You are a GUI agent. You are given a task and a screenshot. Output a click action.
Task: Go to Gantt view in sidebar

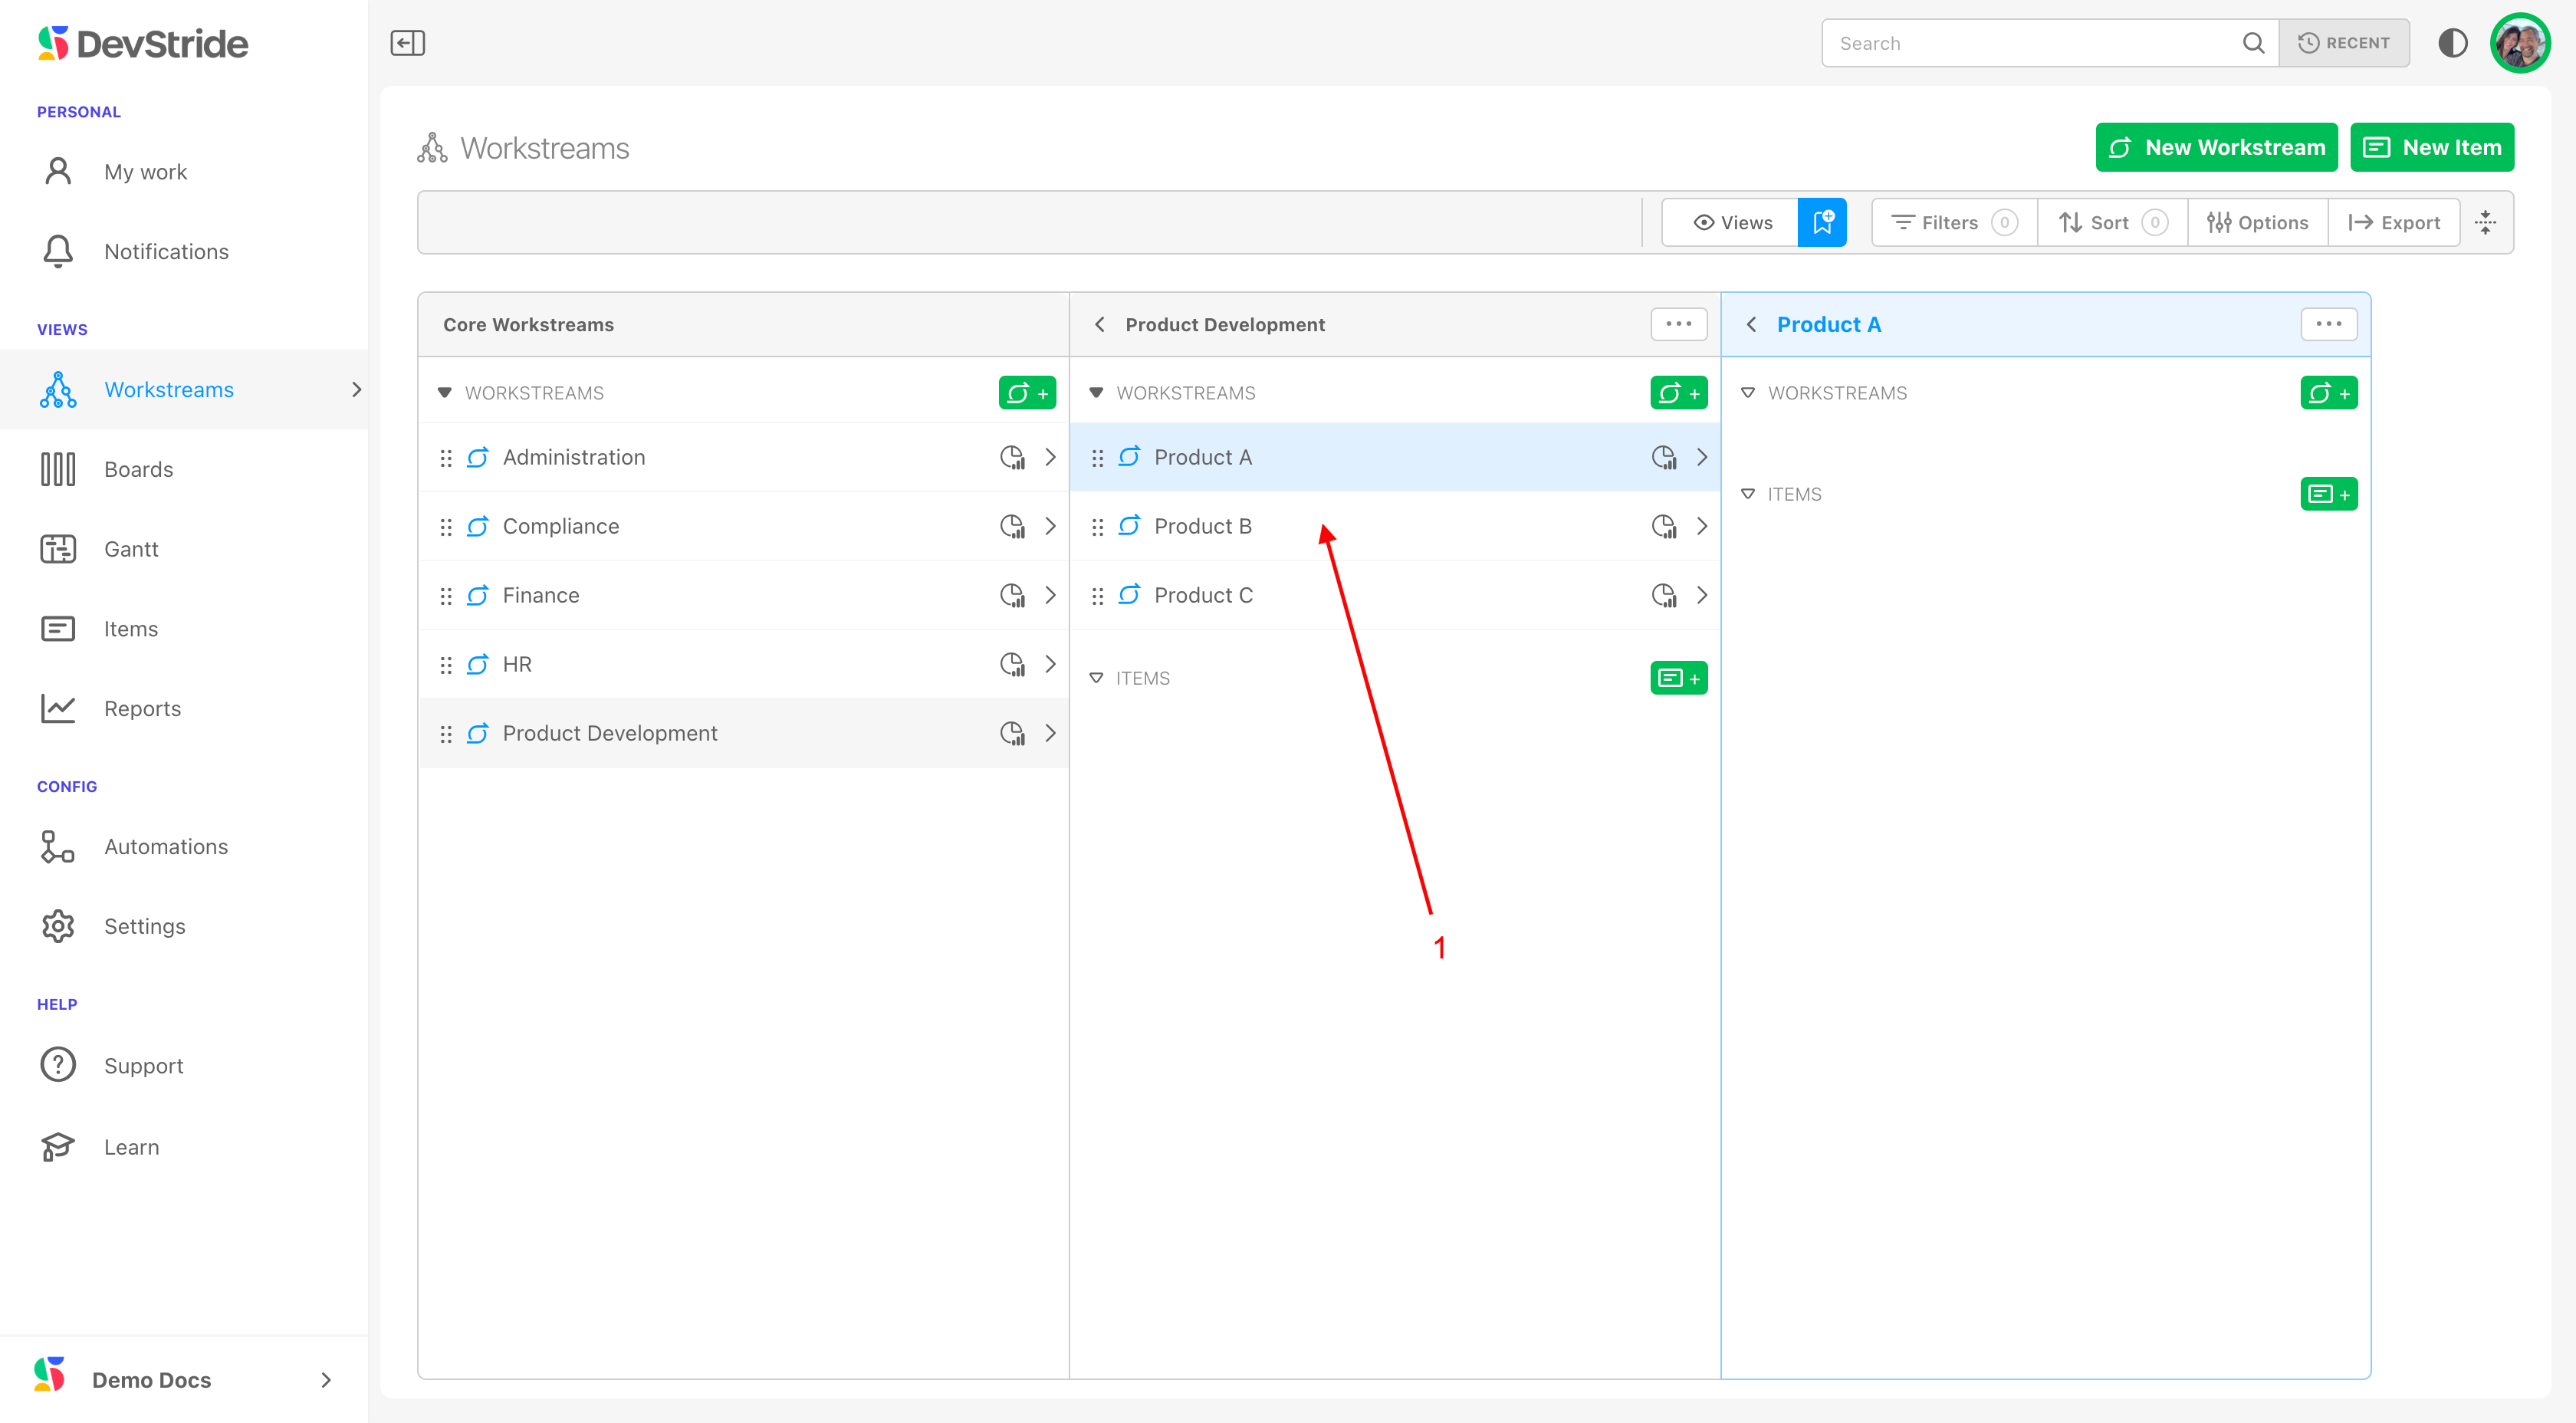pyautogui.click(x=131, y=549)
